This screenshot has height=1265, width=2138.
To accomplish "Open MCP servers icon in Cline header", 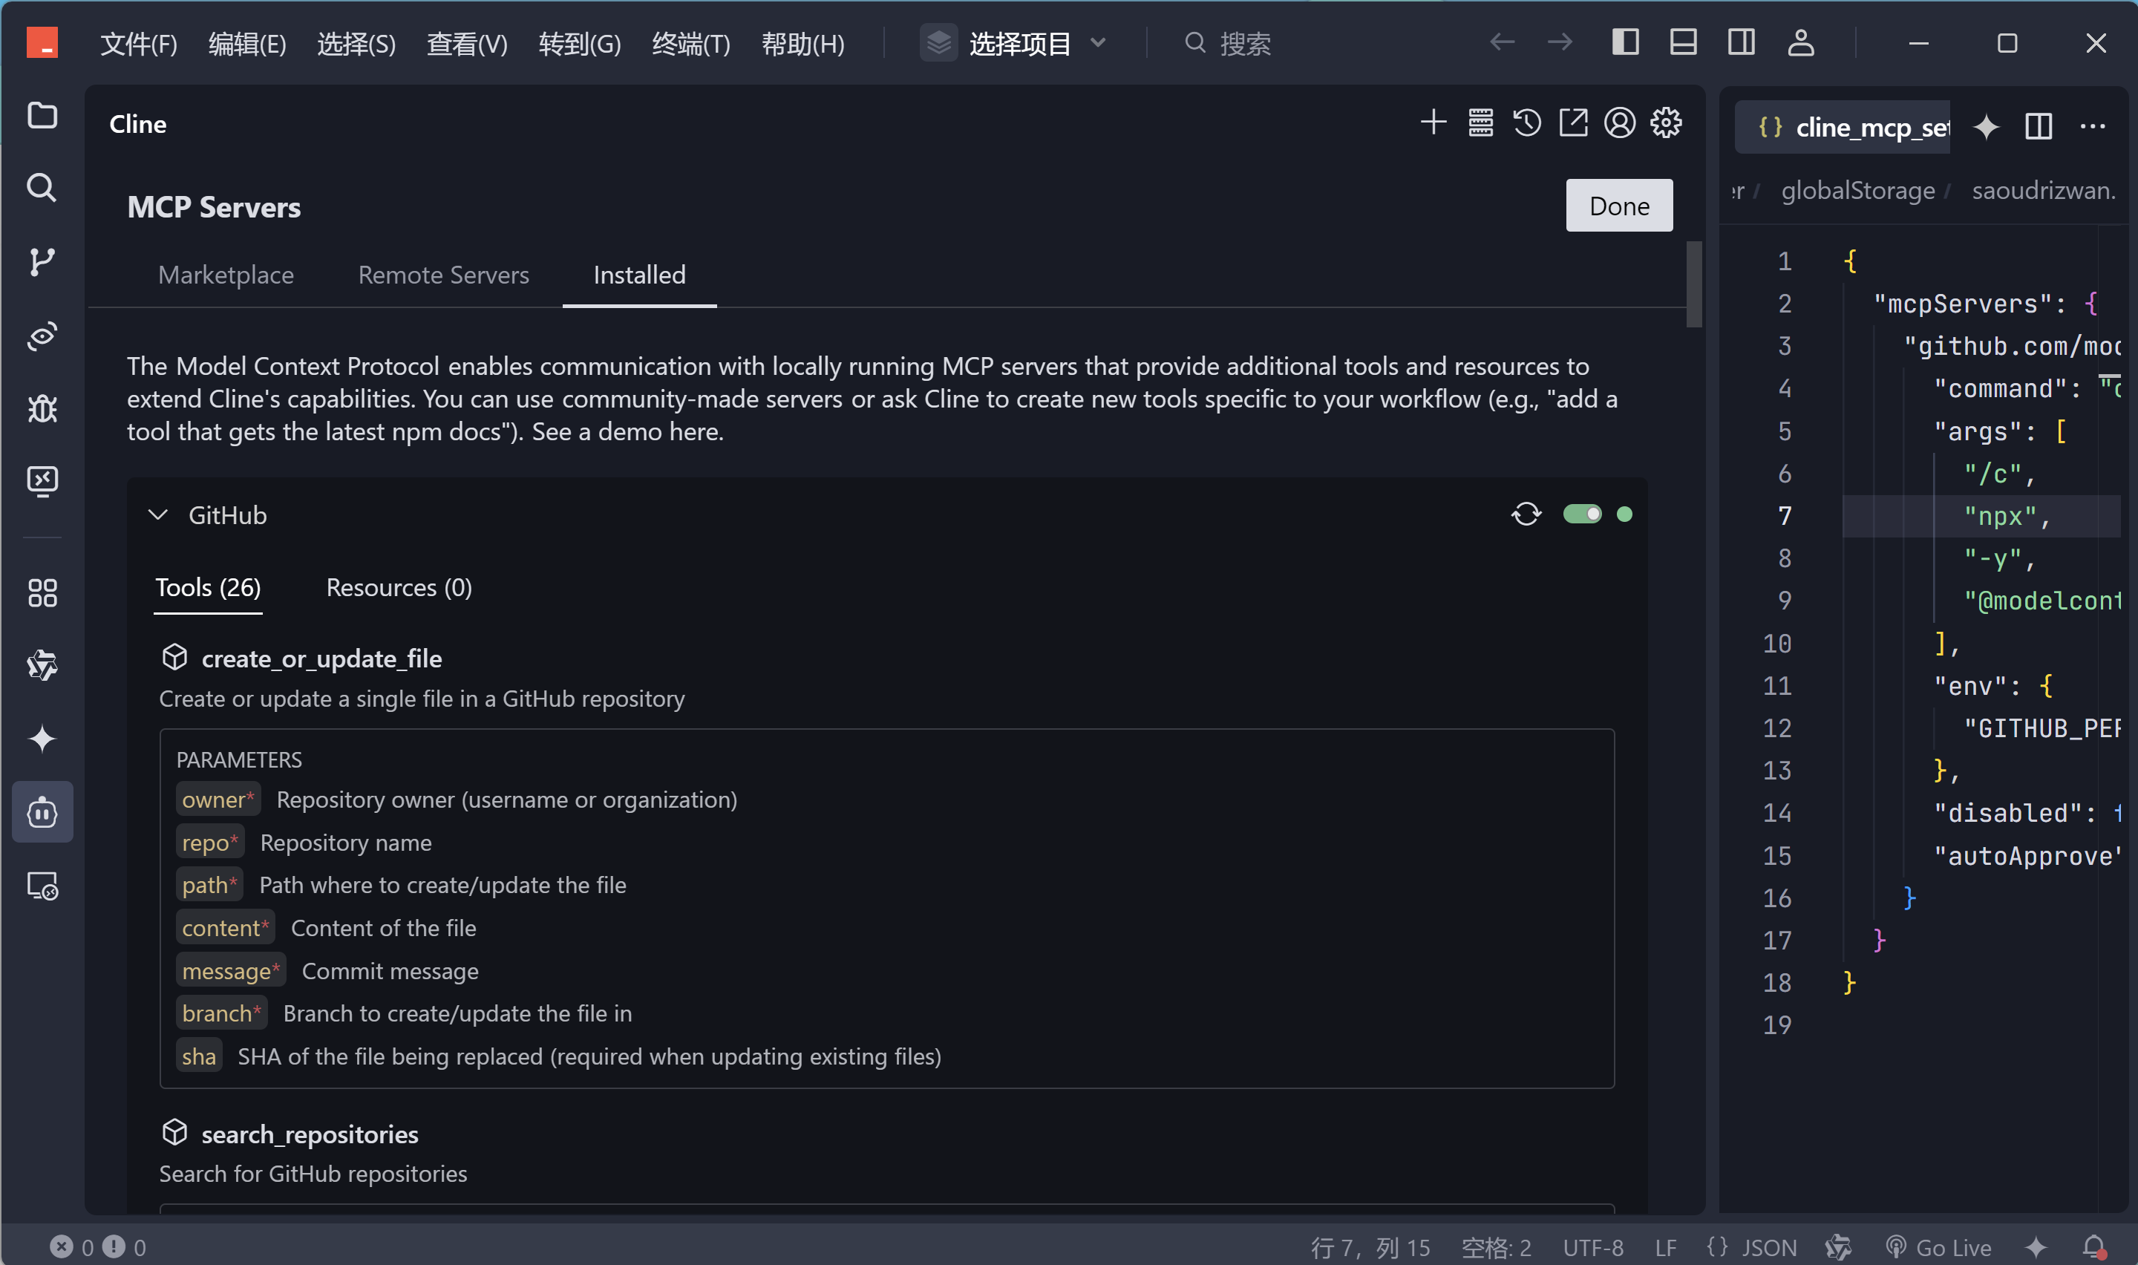I will 1480,122.
